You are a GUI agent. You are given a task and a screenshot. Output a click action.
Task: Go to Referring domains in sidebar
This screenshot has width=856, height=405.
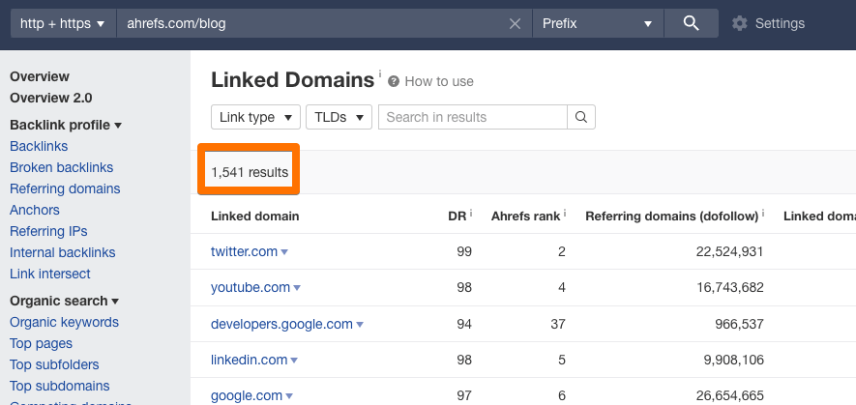tap(65, 188)
